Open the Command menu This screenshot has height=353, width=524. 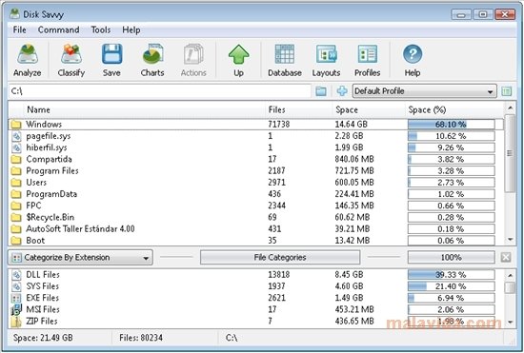(58, 29)
